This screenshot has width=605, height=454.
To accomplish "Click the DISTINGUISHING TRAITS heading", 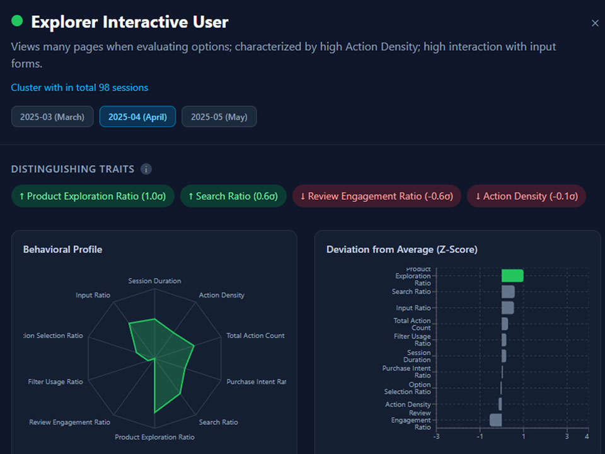I will tap(72, 169).
